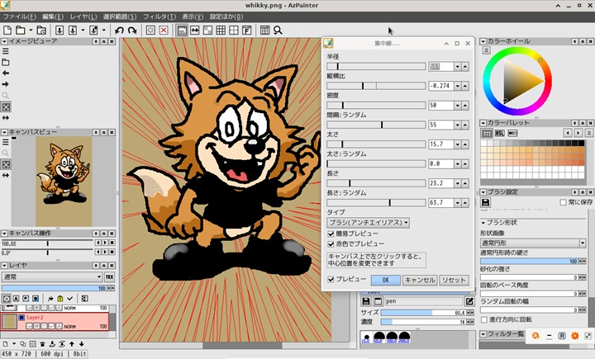The width and height of the screenshot is (595, 359).
Task: Toggle the 簡易プレビュー checkbox
Action: pos(331,234)
